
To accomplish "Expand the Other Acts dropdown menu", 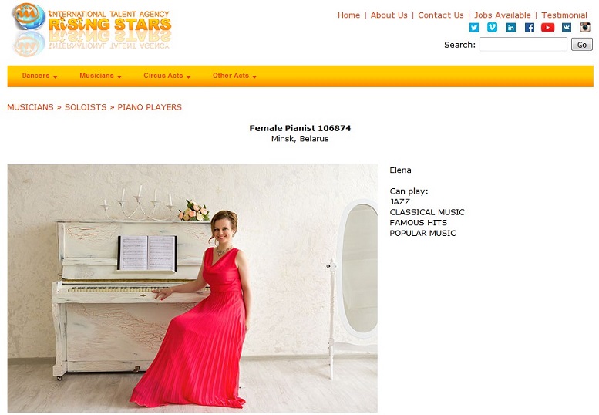I will point(234,76).
